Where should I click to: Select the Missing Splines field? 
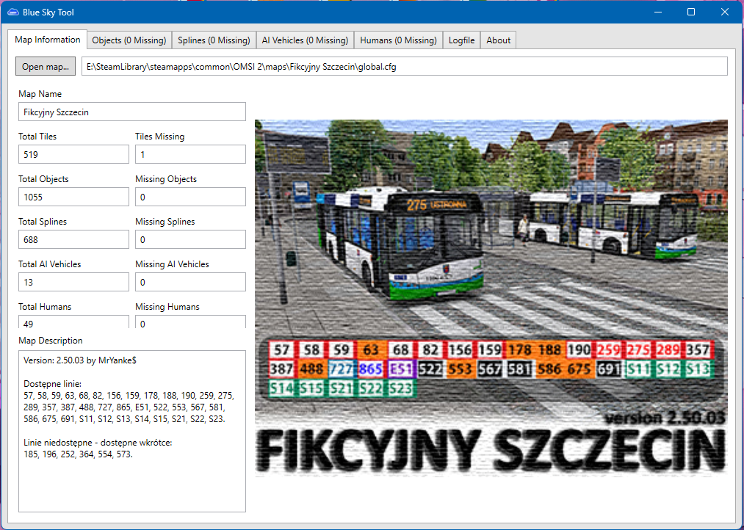(190, 240)
